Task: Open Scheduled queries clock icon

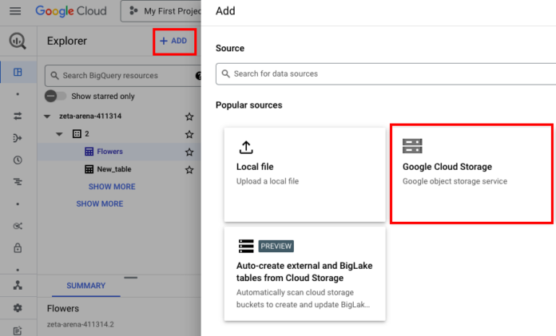Action: coord(18,160)
